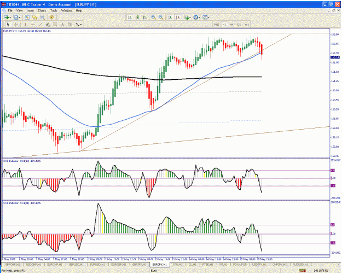Click the Indicators list icon

186,17
